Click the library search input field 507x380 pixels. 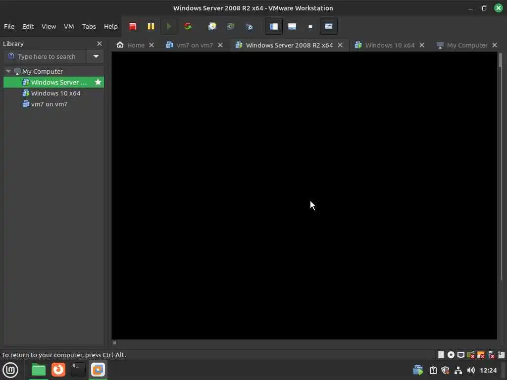(45, 56)
